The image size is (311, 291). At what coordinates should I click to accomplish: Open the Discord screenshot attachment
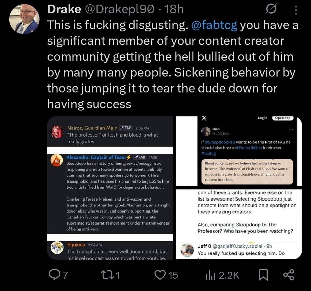coord(110,186)
